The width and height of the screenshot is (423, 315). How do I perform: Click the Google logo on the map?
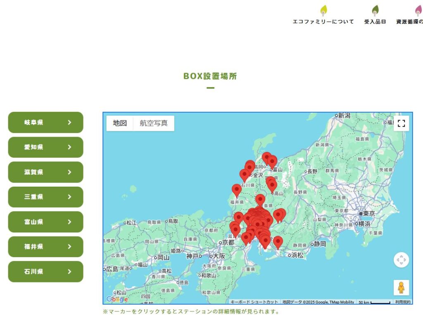117,299
